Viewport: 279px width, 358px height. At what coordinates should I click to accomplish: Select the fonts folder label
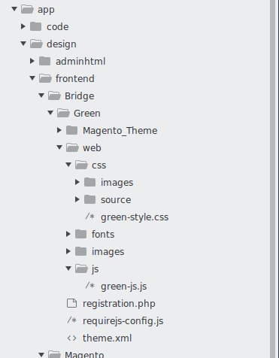103,234
